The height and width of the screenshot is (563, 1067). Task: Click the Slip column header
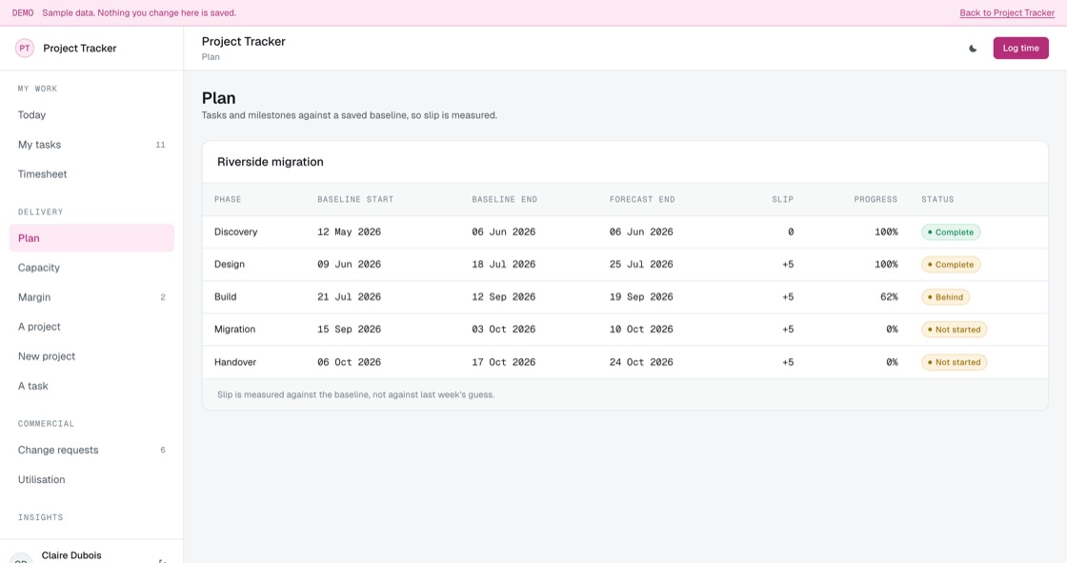click(782, 199)
